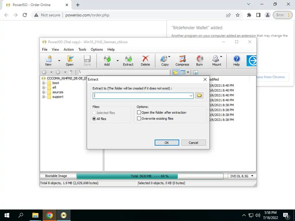
Task: Expand the support folder tree node
Action: pyautogui.click(x=44, y=97)
